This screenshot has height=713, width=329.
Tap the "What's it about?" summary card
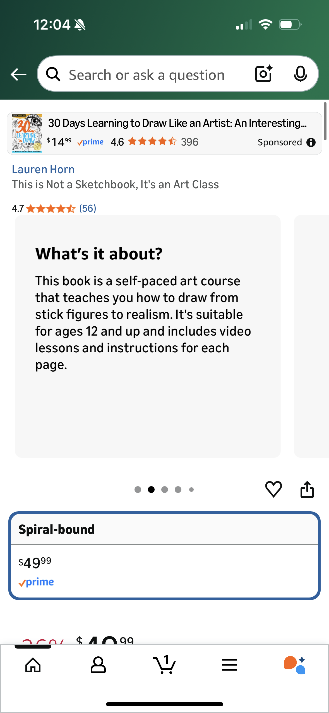point(148,336)
